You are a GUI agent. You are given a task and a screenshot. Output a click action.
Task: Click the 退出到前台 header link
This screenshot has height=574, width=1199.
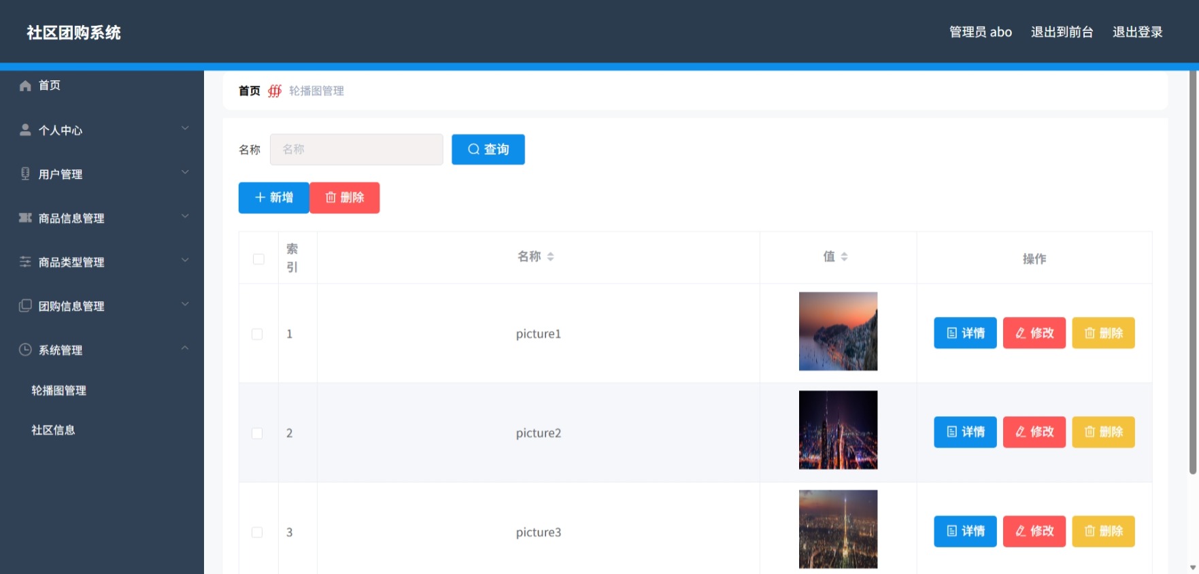[x=1062, y=32]
